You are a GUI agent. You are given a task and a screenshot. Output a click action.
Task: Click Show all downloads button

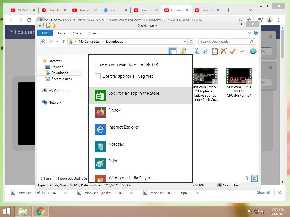coord(264,192)
